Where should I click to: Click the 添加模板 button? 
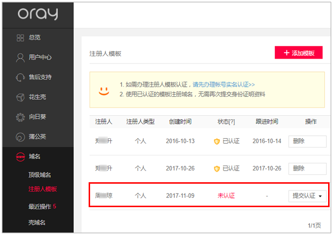pyautogui.click(x=299, y=53)
